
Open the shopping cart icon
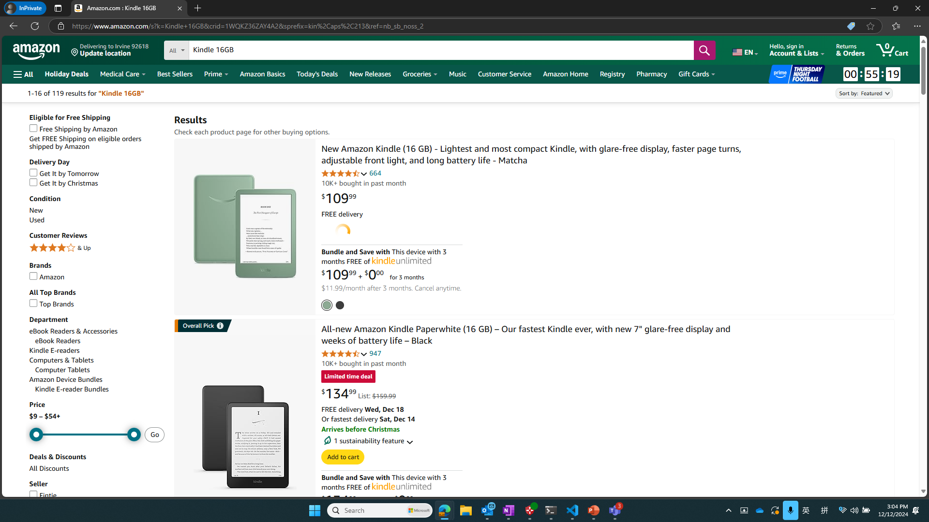(892, 50)
